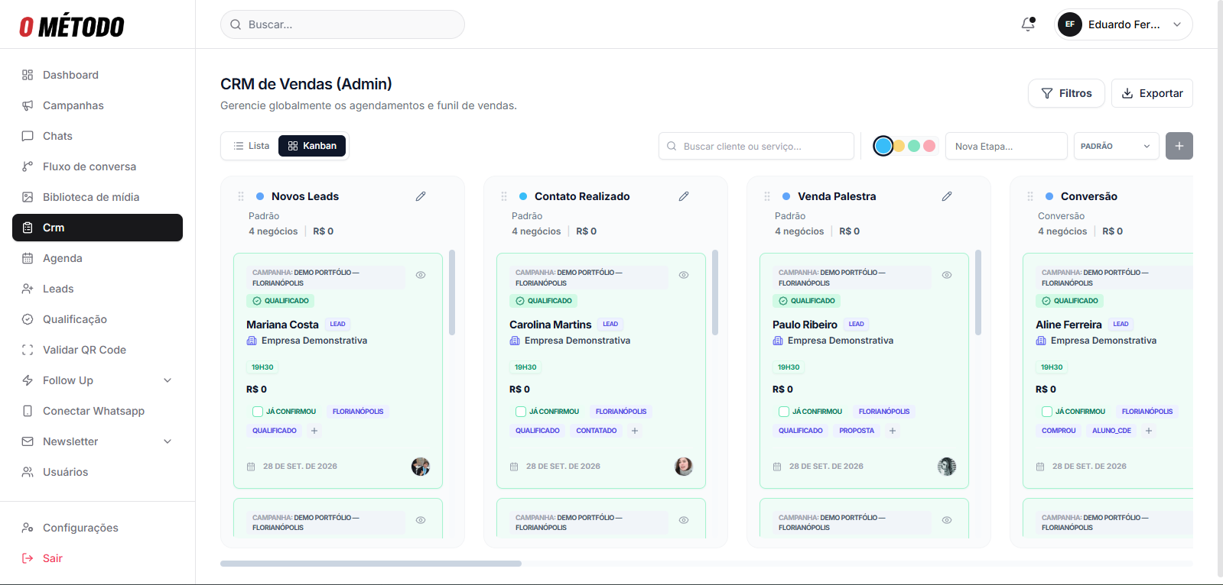Screen dimensions: 1223x585
Task: Edit the Novos Leads column name
Action: click(421, 196)
